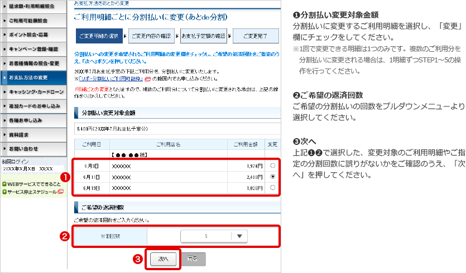Open 請求額・利用明細照会 sidebar menu
Screen dimensions: 466x273
tap(33, 7)
